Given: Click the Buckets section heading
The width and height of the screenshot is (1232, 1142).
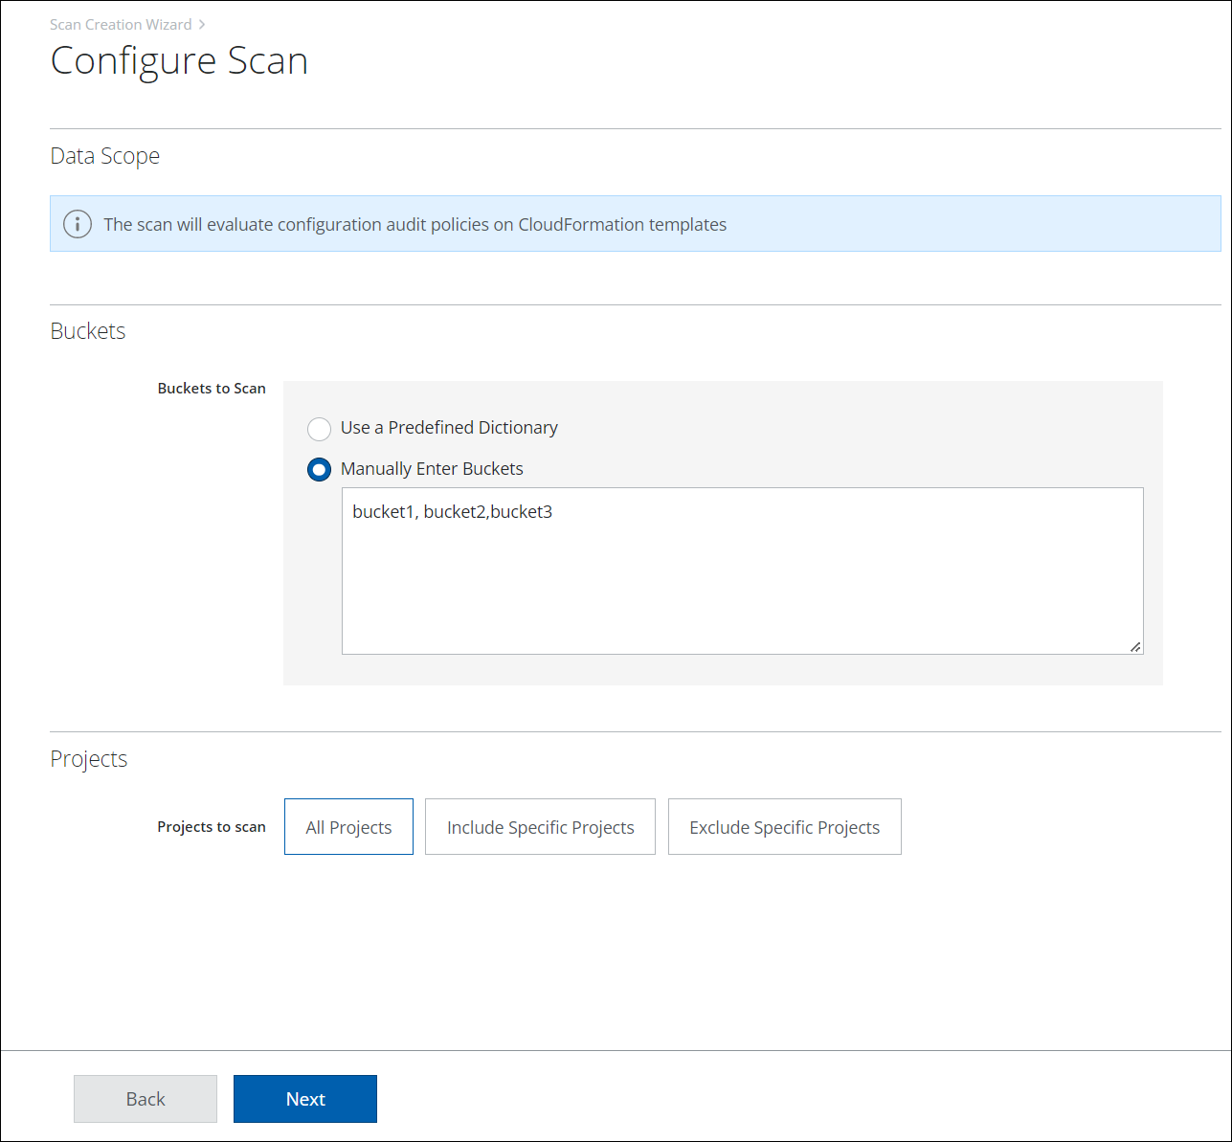Looking at the screenshot, I should [88, 331].
